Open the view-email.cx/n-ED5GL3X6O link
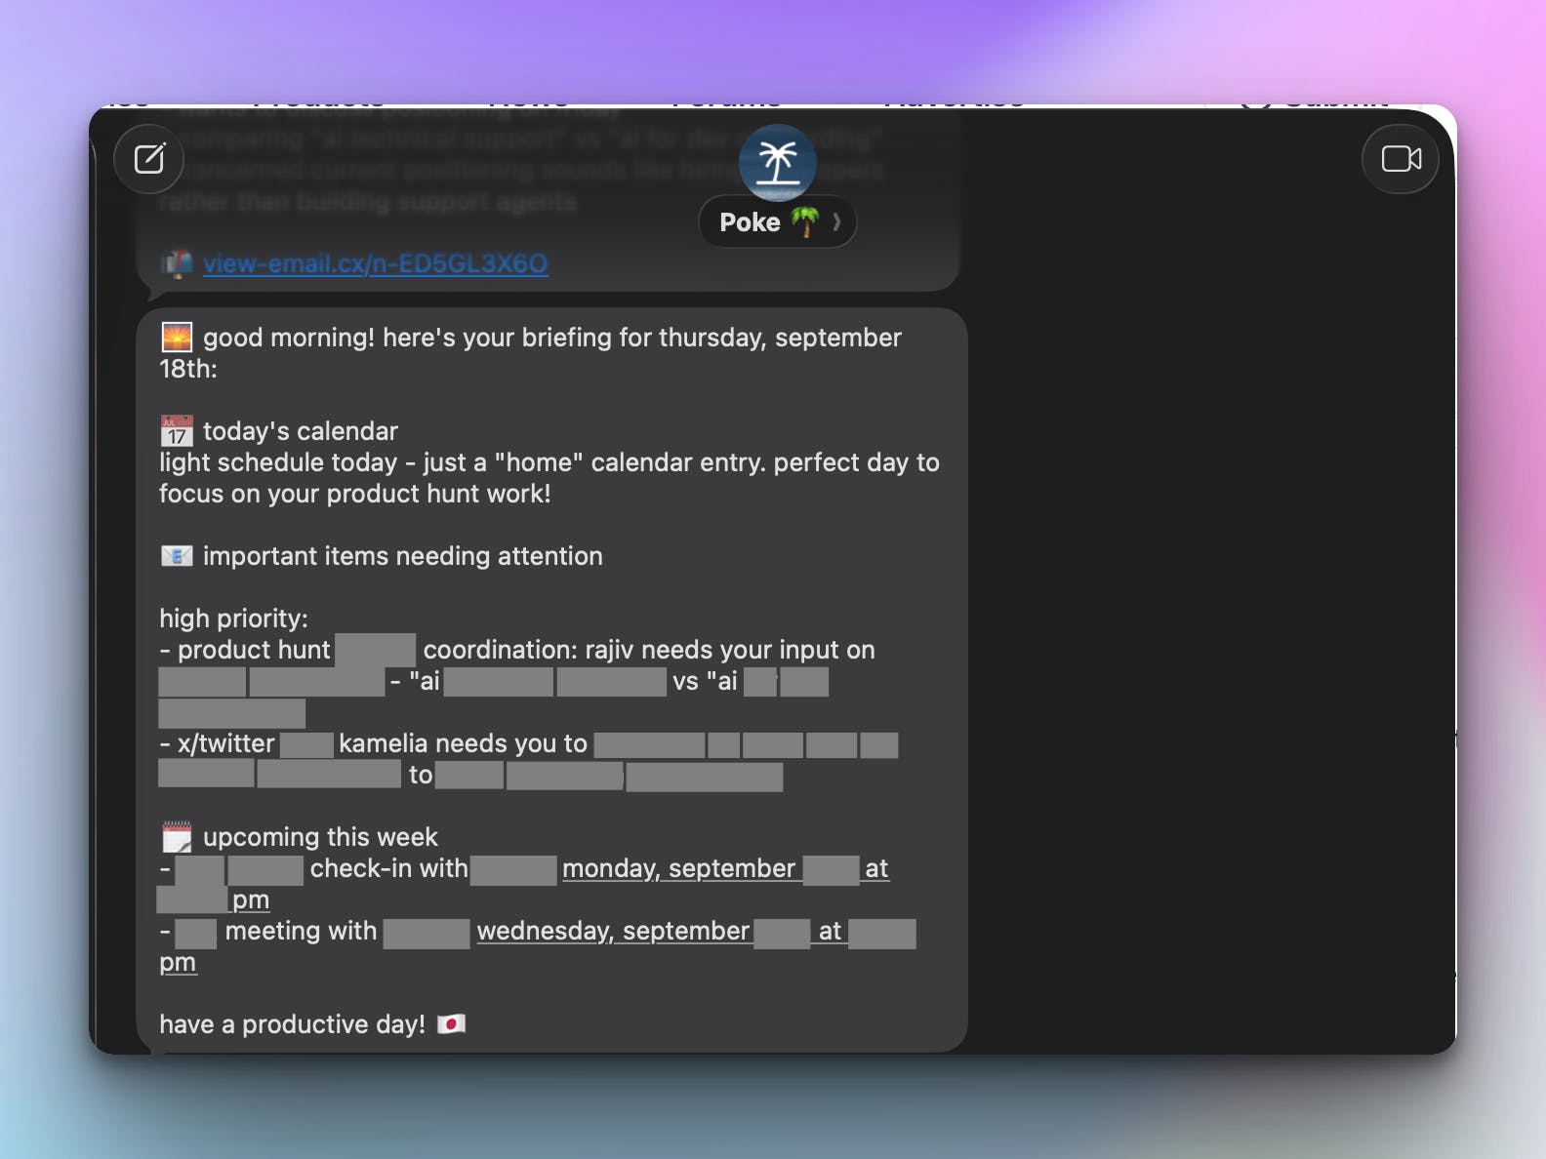The width and height of the screenshot is (1546, 1159). pos(375,263)
